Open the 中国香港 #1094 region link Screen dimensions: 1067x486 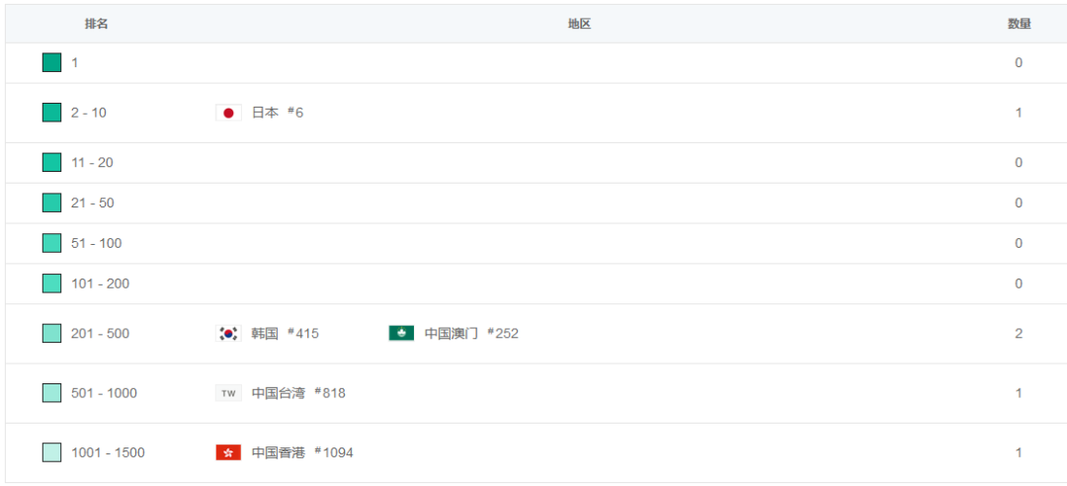click(302, 452)
